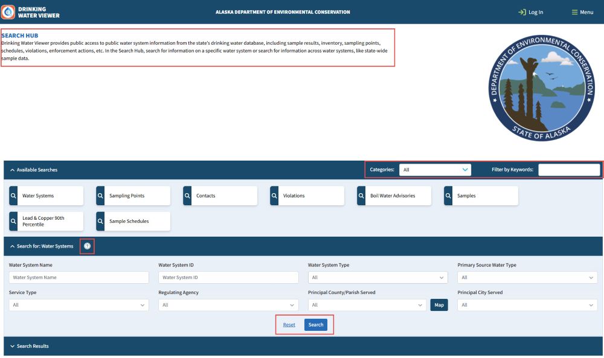Open the Categories dropdown
604x358 pixels.
[435, 170]
